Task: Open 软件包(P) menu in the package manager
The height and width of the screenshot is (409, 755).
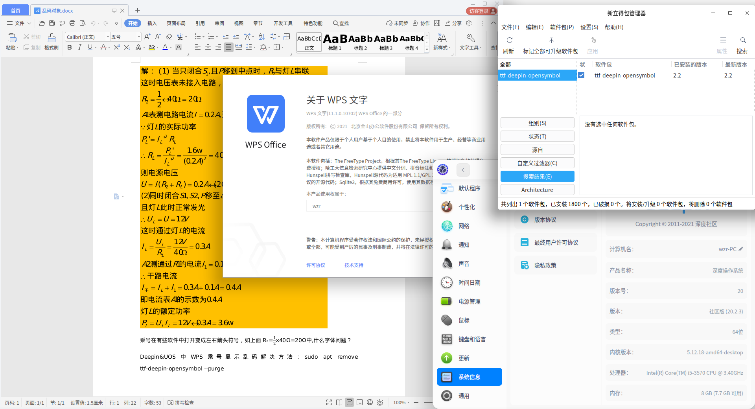Action: (x=562, y=27)
